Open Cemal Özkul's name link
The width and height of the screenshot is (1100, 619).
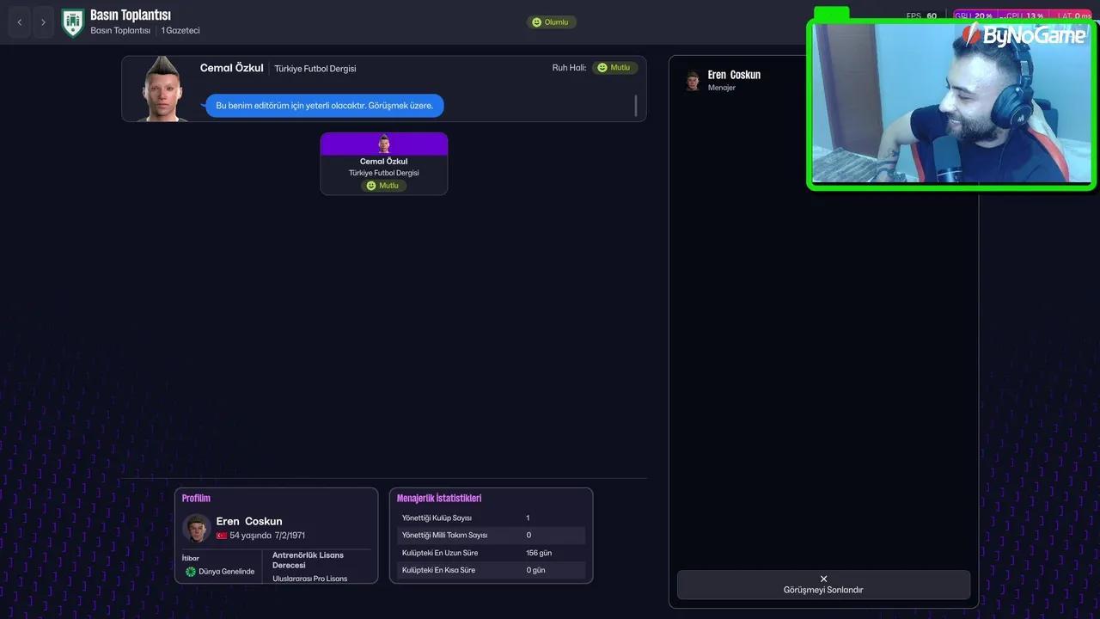click(231, 68)
